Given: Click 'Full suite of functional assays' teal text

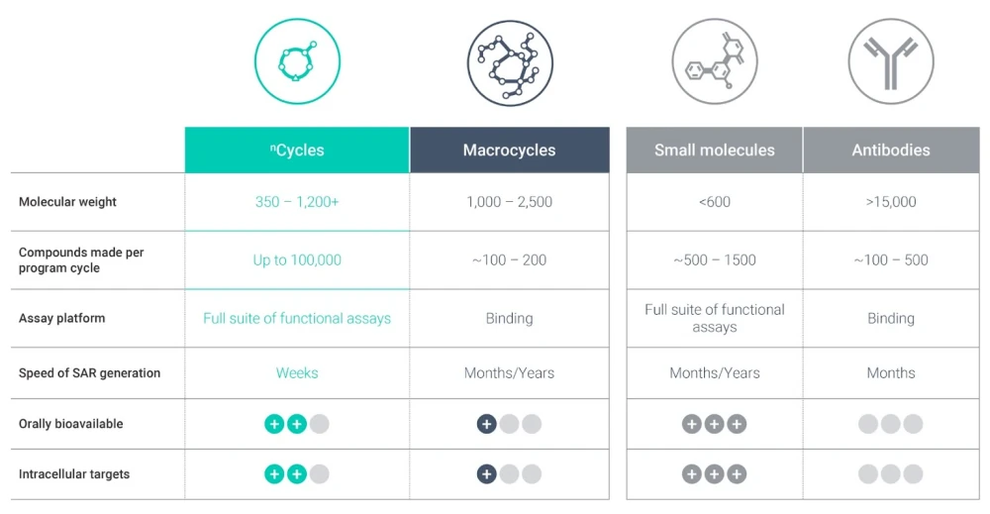Looking at the screenshot, I should (x=297, y=318).
